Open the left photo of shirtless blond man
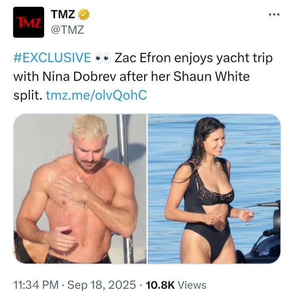The width and height of the screenshot is (294, 301). pos(80,189)
